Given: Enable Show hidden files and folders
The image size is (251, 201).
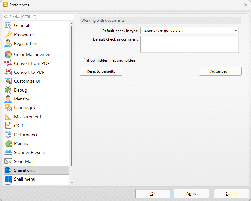Looking at the screenshot, I should (82, 60).
